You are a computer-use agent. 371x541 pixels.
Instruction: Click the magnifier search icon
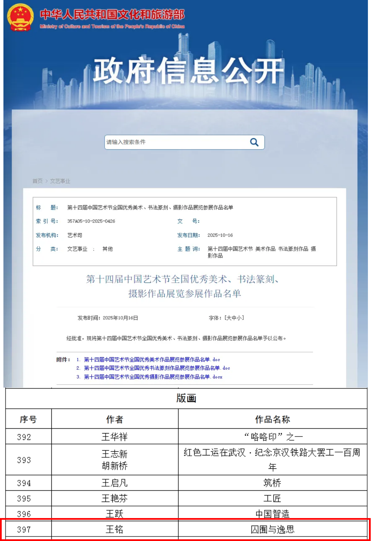[254, 142]
